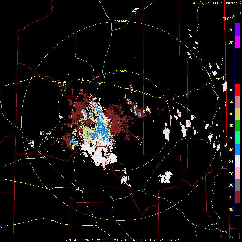Click the IC pink legend swatch
The width and height of the screenshot is (242, 242).
pyautogui.click(x=237, y=173)
